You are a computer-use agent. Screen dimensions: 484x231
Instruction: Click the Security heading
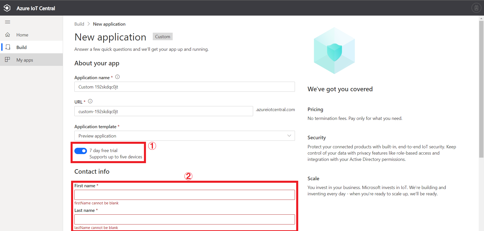(x=317, y=137)
